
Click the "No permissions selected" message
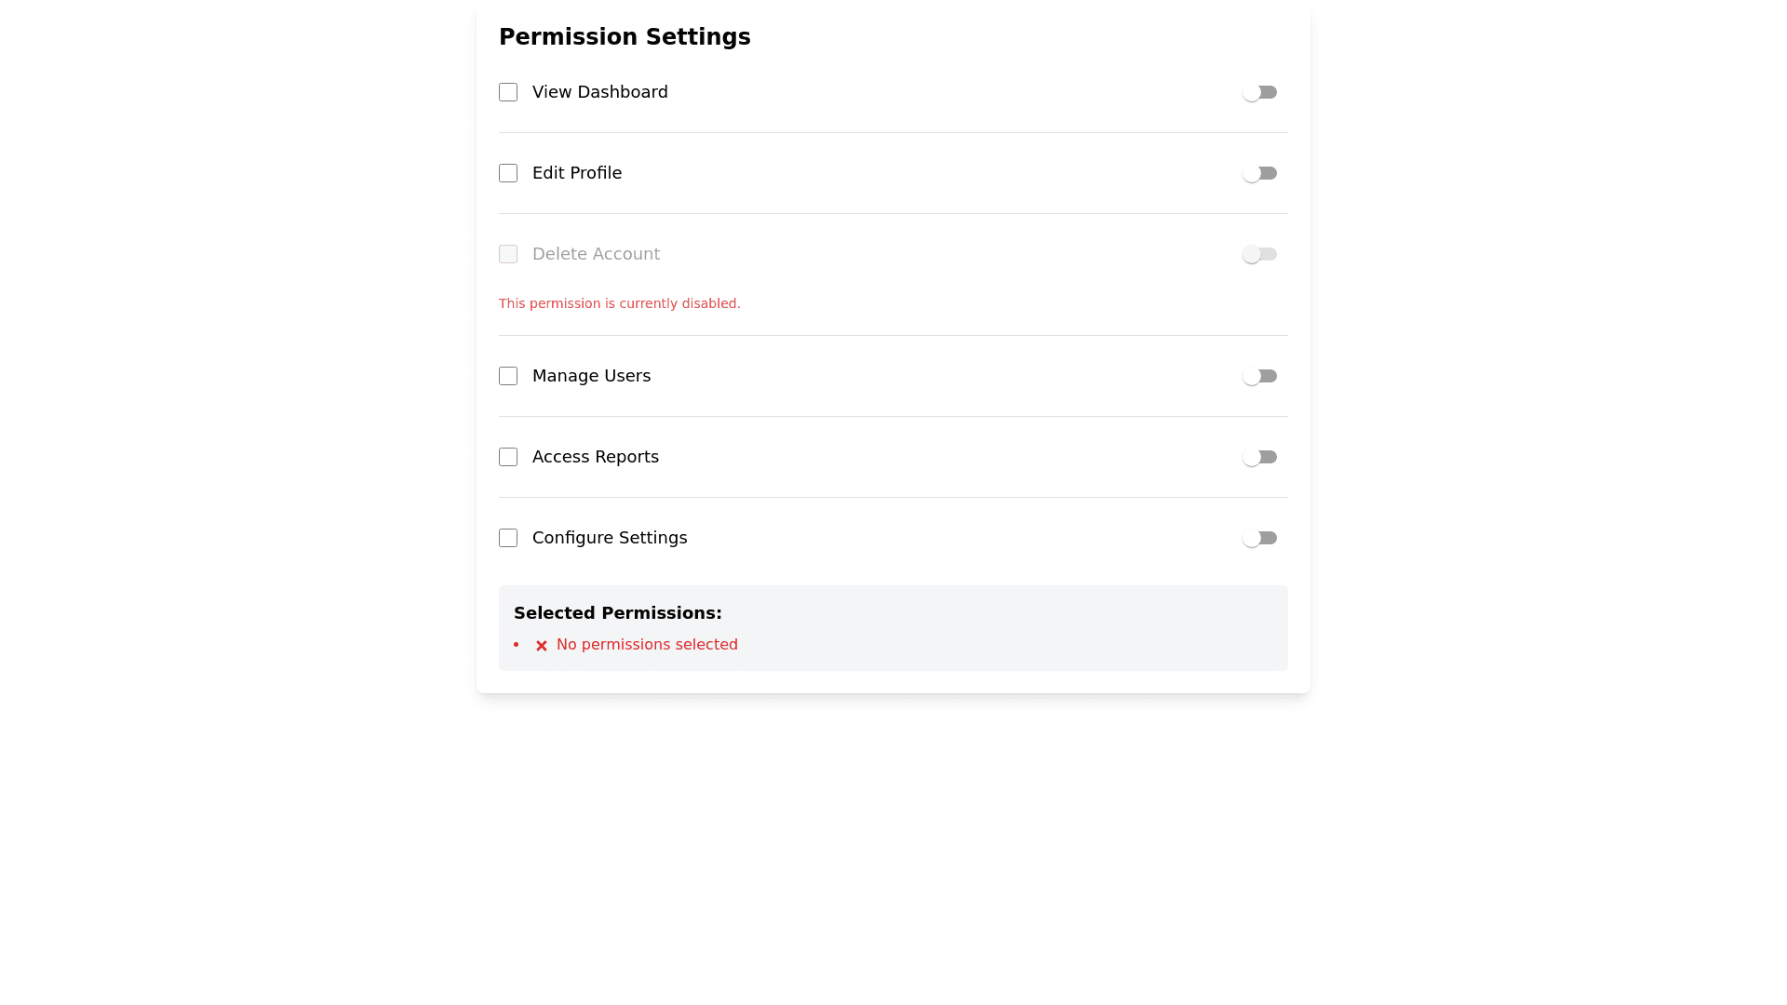click(647, 645)
